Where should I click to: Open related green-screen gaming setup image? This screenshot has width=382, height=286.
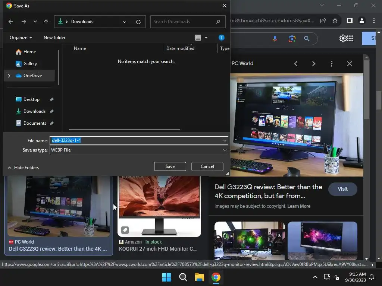coord(250,241)
